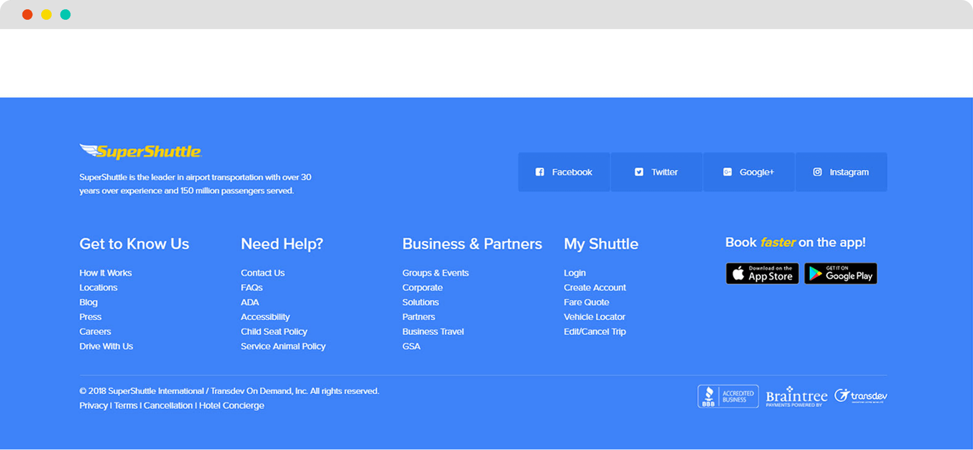This screenshot has height=450, width=973.
Task: Open the Blog link
Action: [x=88, y=302]
